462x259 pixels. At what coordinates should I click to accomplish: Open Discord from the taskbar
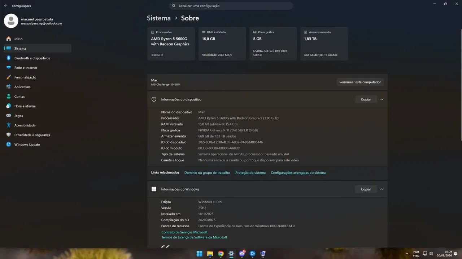point(242,254)
